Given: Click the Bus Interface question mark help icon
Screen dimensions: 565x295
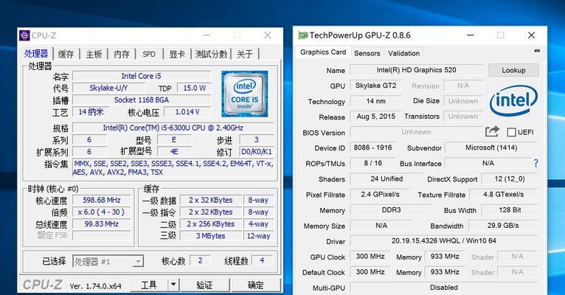Looking at the screenshot, I should click(535, 163).
